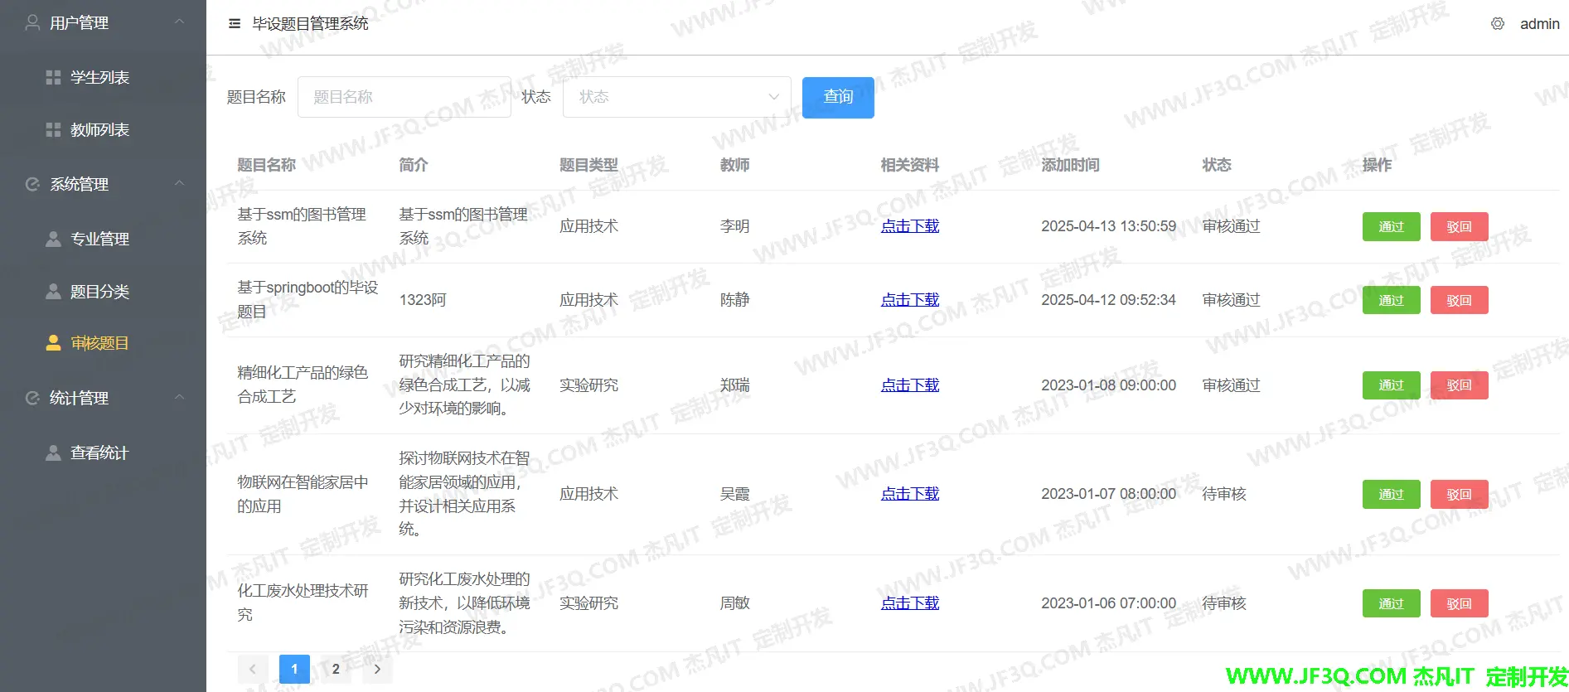Click the hamburger menu collapse icon
Viewport: 1569px width, 692px height.
point(235,24)
